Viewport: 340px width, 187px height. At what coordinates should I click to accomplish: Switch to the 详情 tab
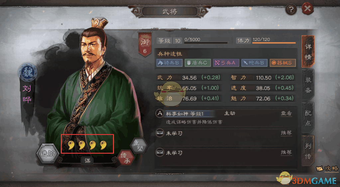(x=308, y=51)
